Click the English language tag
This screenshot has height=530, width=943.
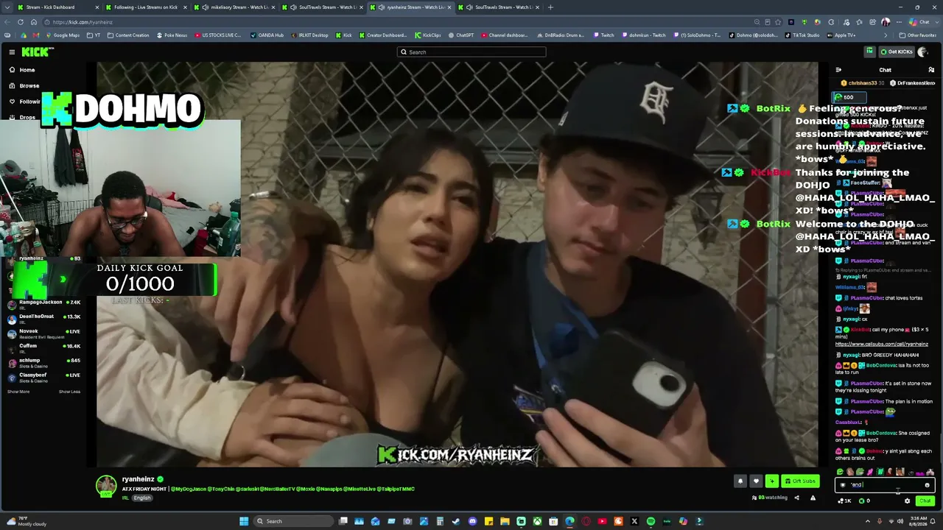pyautogui.click(x=142, y=498)
